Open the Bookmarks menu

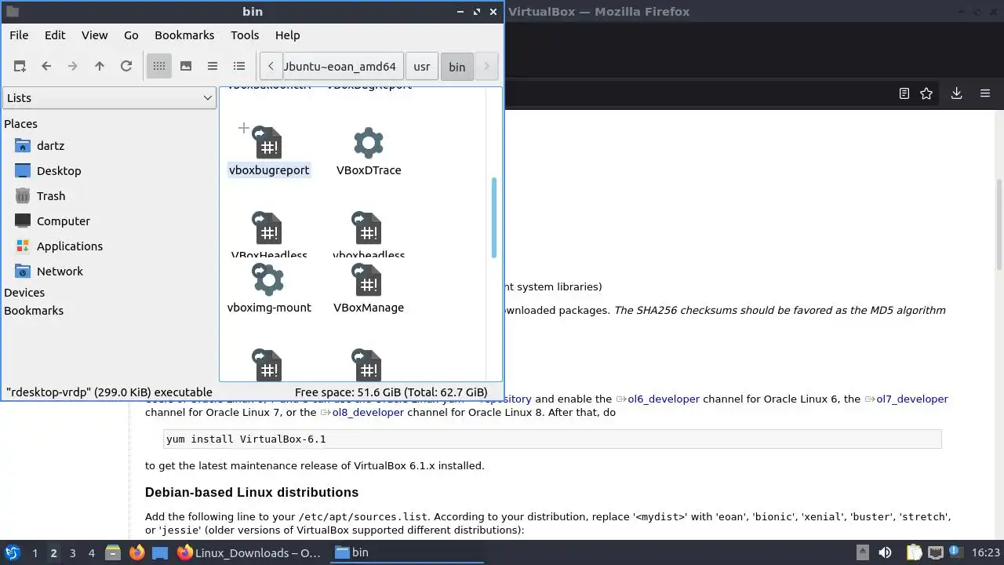click(184, 35)
